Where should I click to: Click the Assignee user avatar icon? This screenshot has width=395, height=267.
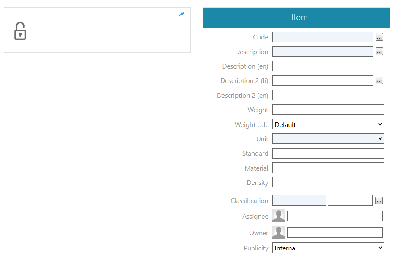point(279,216)
